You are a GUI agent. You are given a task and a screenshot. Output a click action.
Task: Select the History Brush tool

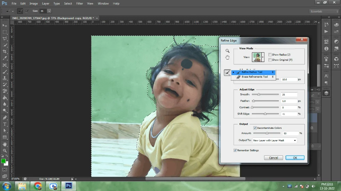[4, 85]
